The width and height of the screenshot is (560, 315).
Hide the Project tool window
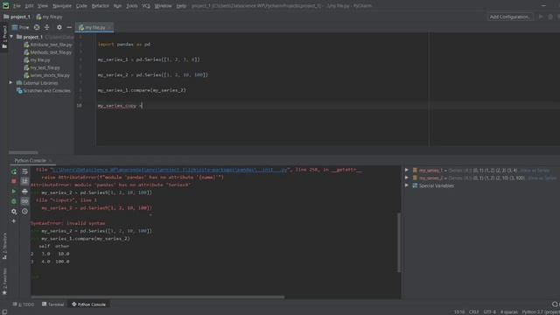coord(69,27)
